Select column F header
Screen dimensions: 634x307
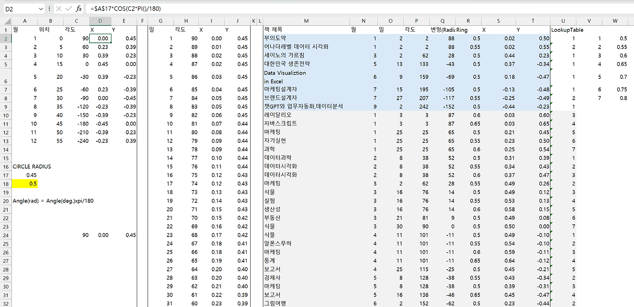pyautogui.click(x=142, y=21)
